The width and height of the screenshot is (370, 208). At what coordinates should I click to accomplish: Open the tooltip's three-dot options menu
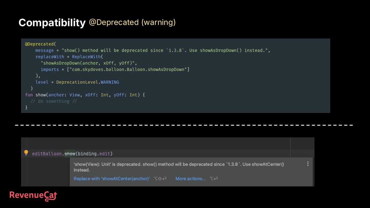click(308, 164)
